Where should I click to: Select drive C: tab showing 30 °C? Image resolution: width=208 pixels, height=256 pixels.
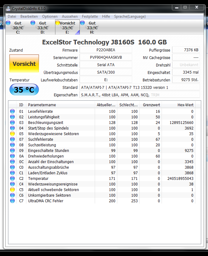(18, 27)
